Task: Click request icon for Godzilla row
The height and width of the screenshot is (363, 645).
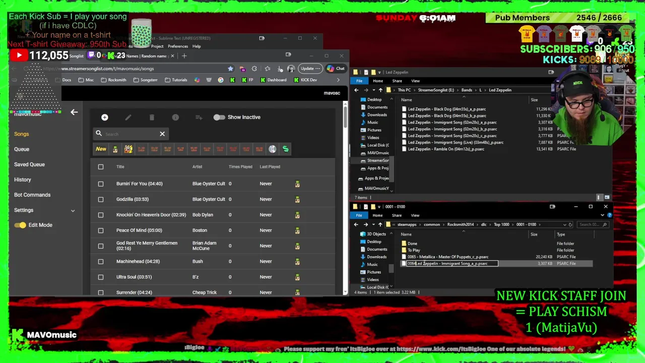Action: click(297, 199)
